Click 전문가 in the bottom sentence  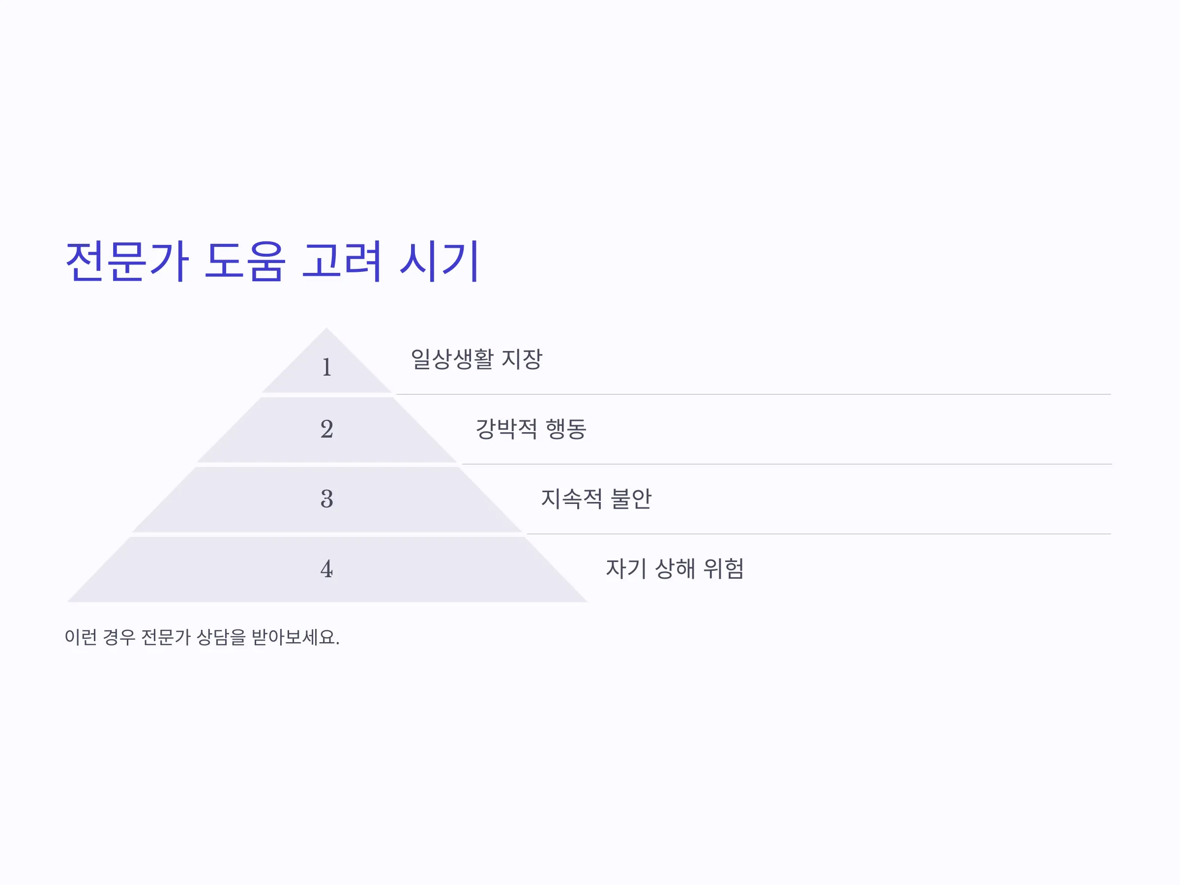166,637
